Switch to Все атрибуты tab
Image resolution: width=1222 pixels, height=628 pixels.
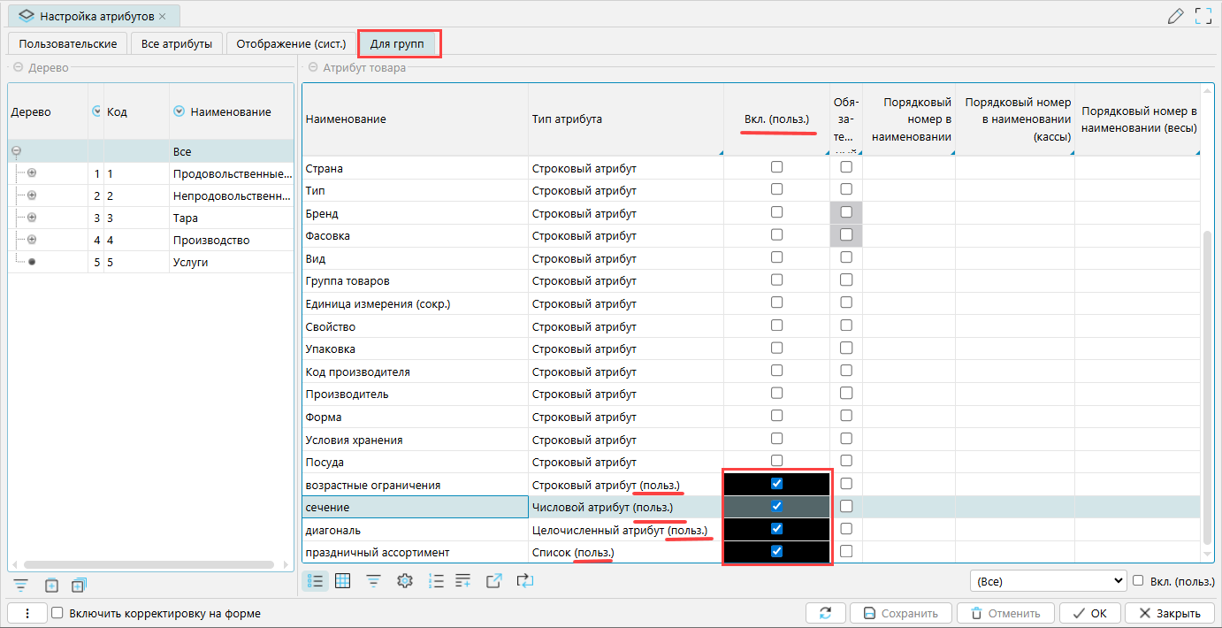[x=176, y=44]
